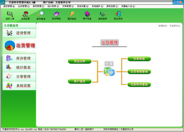Image resolution: width=184 pixels, height=132 pixels.
Task: Select 库存管理 in the sidebar
Action: pyautogui.click(x=19, y=58)
